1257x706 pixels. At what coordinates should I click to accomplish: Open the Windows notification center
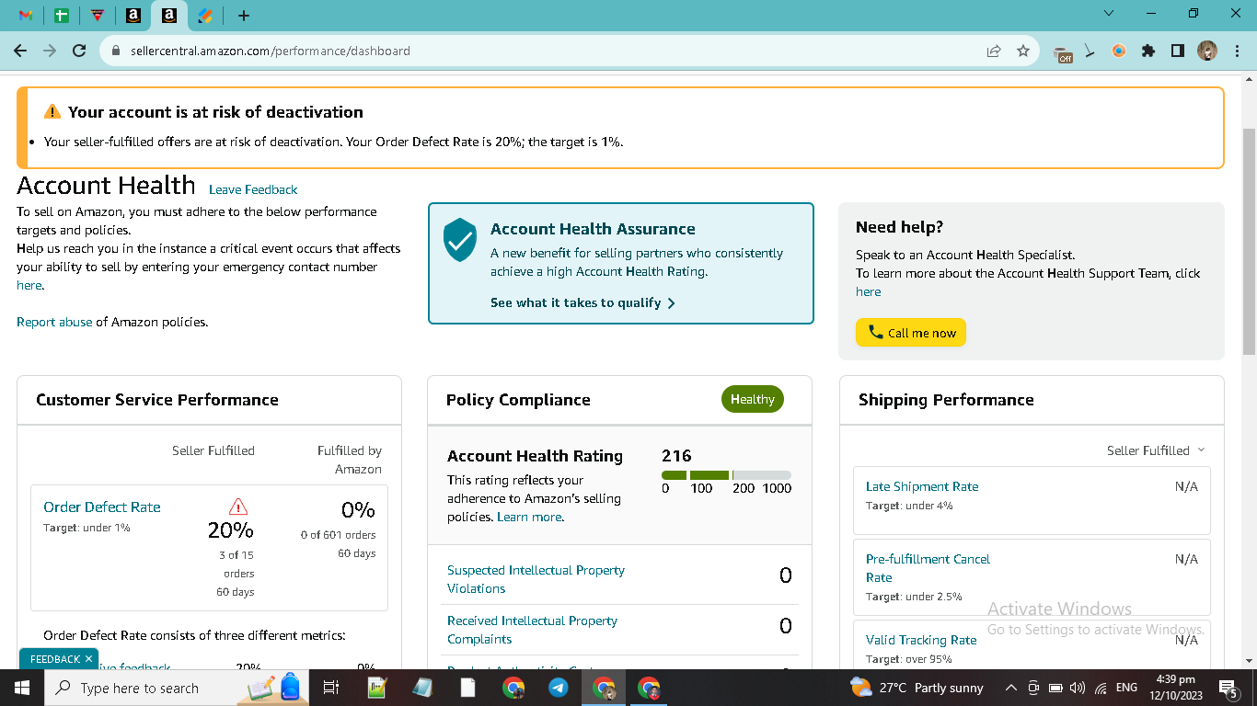1228,688
